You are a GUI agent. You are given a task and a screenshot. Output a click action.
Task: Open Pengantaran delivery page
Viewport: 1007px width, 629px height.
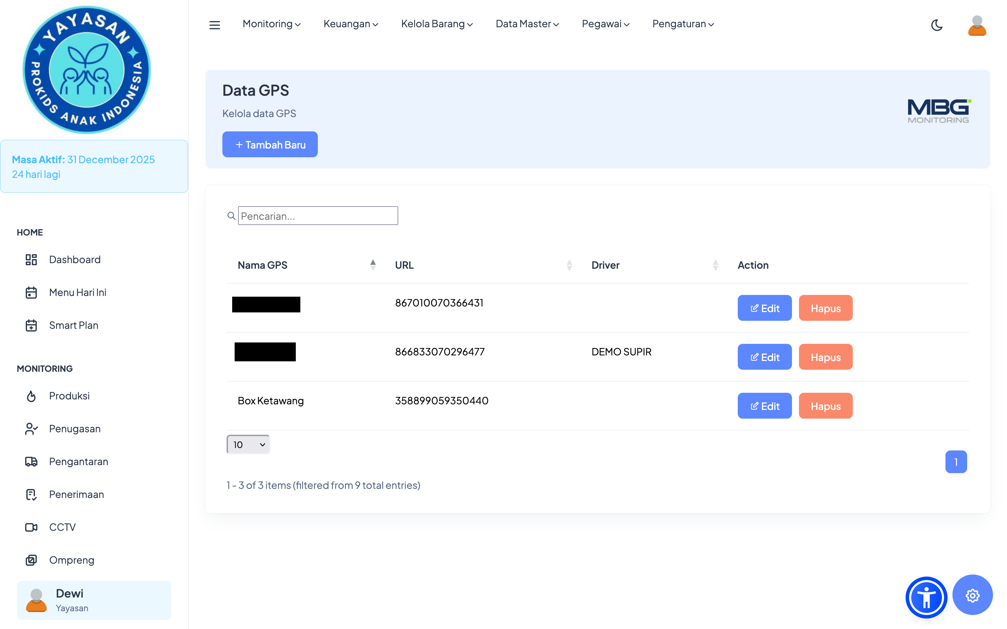78,461
